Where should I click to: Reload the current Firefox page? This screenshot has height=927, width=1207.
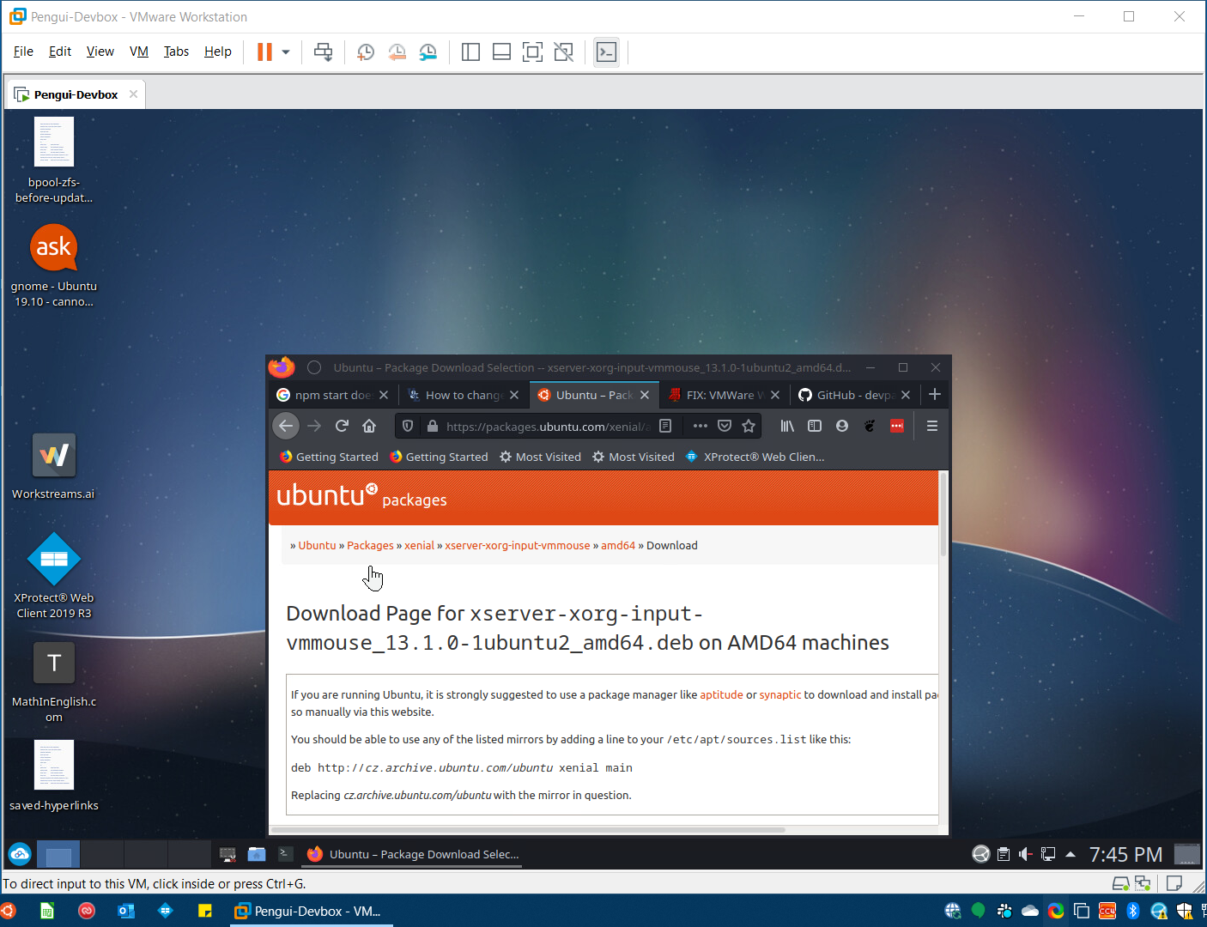point(342,426)
